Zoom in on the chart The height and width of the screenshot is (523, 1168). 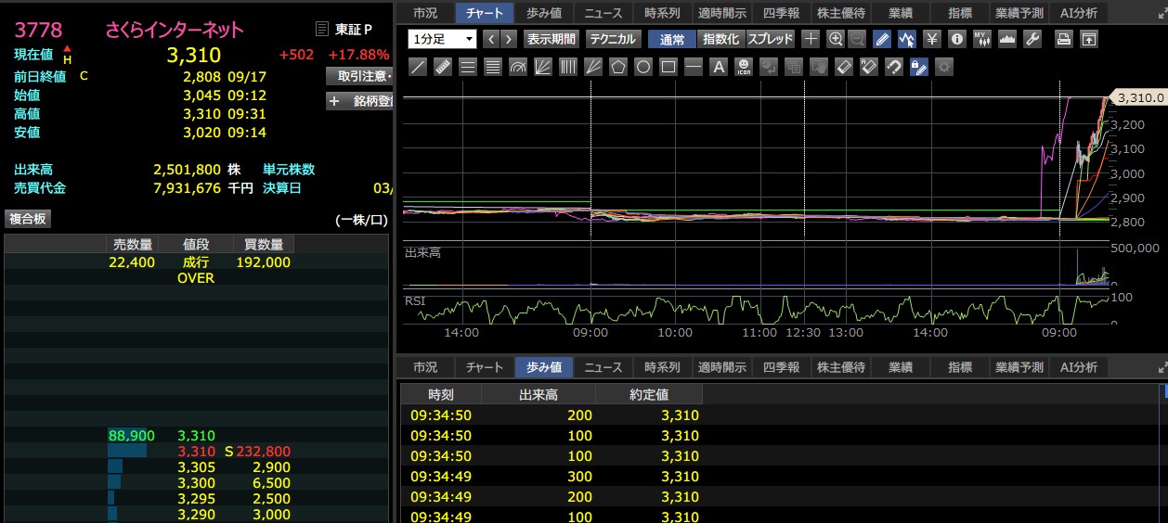point(835,39)
